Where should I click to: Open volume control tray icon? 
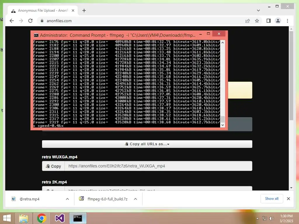[272, 218]
